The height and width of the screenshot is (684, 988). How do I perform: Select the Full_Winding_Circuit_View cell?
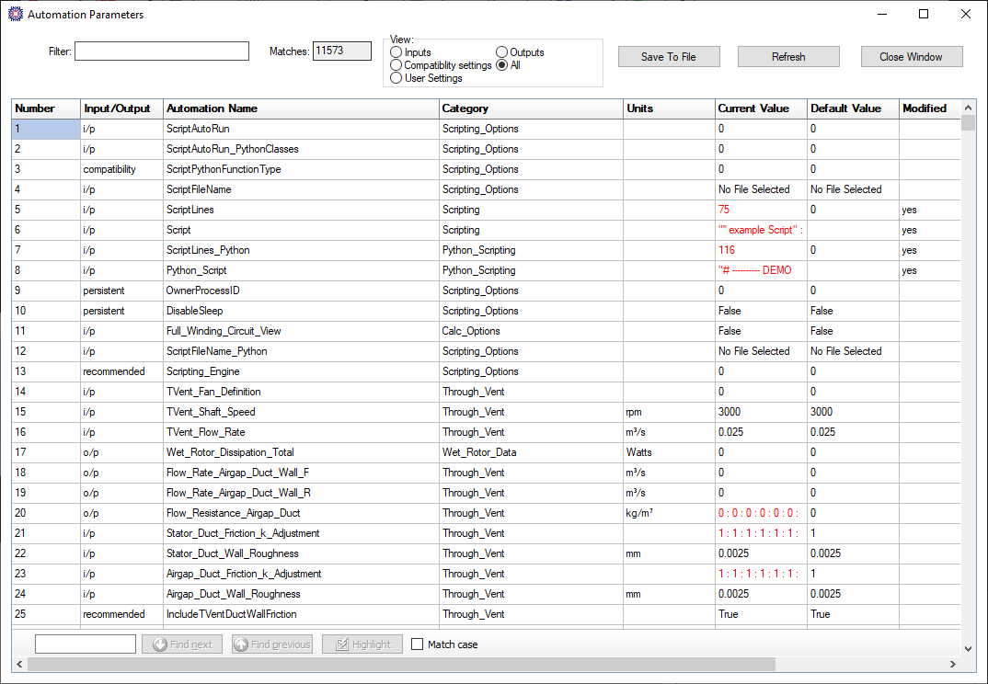pos(301,331)
